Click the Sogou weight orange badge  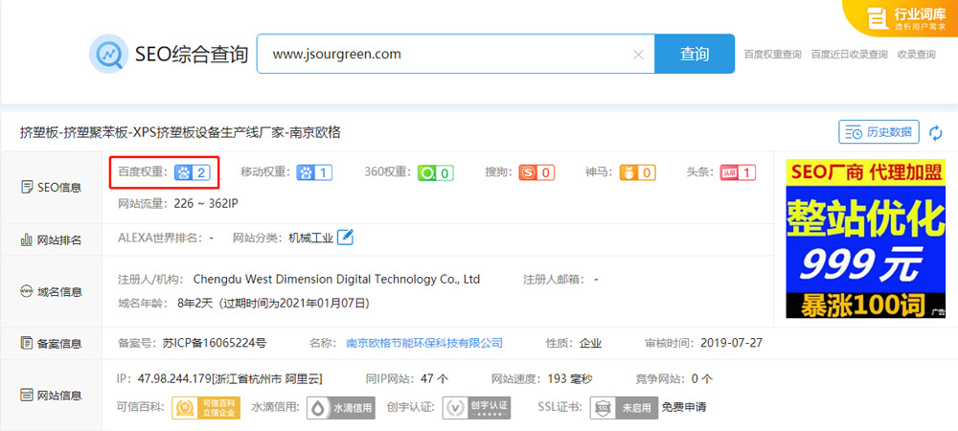(x=536, y=172)
